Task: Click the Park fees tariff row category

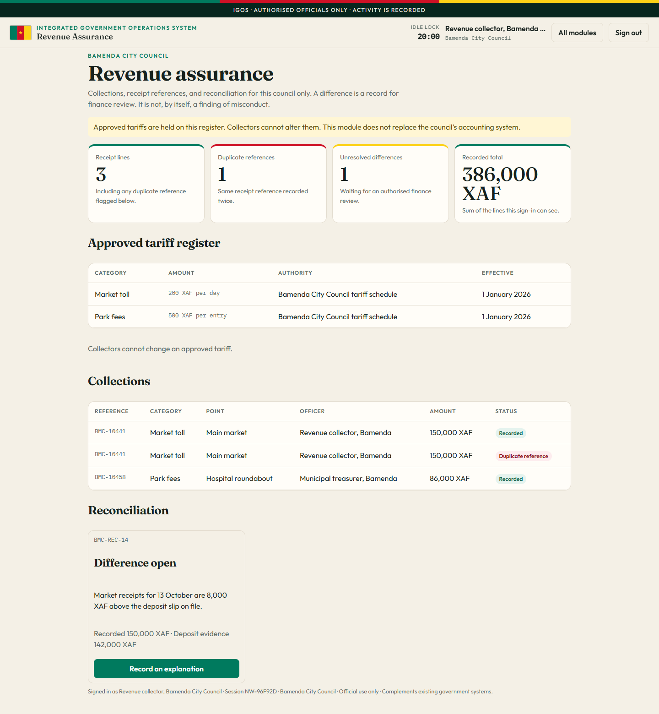Action: point(110,317)
